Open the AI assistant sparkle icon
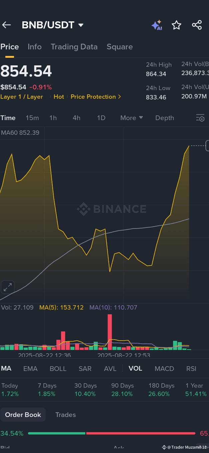 [156, 25]
